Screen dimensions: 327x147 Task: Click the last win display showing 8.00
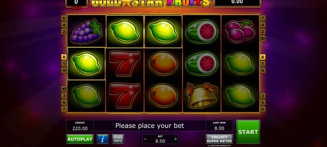[x=219, y=126]
